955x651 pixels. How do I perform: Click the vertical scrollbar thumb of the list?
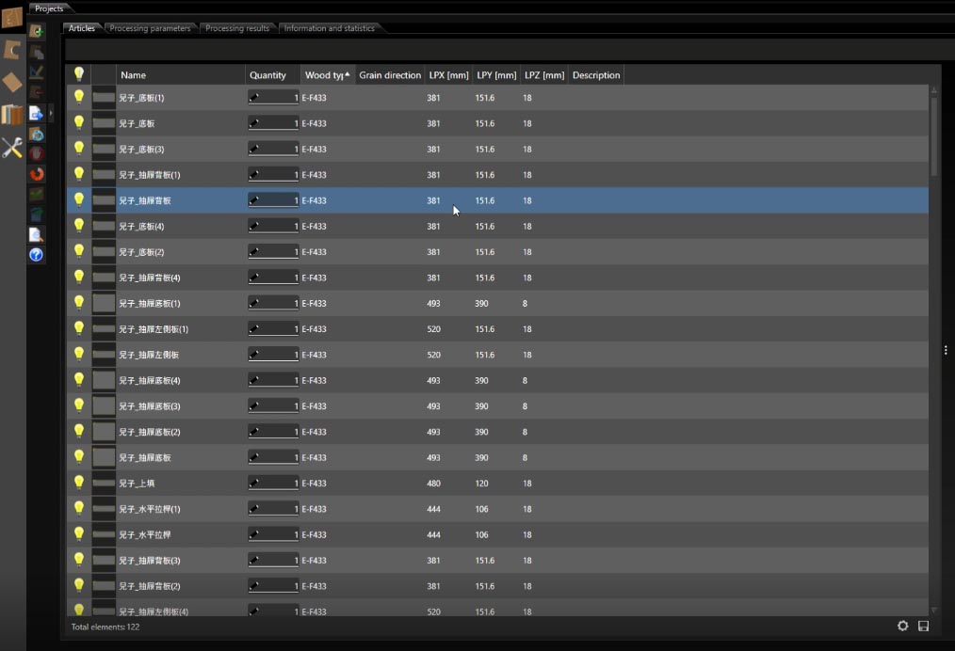point(934,136)
